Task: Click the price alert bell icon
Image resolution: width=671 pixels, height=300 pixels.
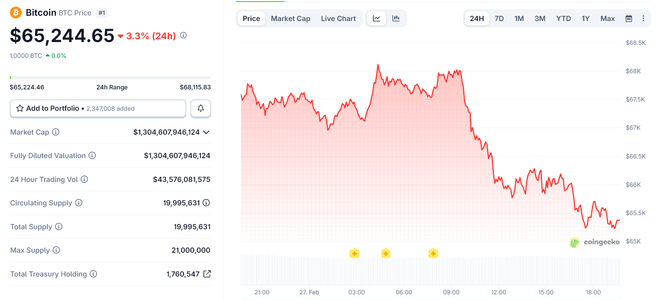Action: [200, 108]
